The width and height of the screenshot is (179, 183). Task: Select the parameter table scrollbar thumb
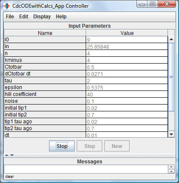pos(171,77)
